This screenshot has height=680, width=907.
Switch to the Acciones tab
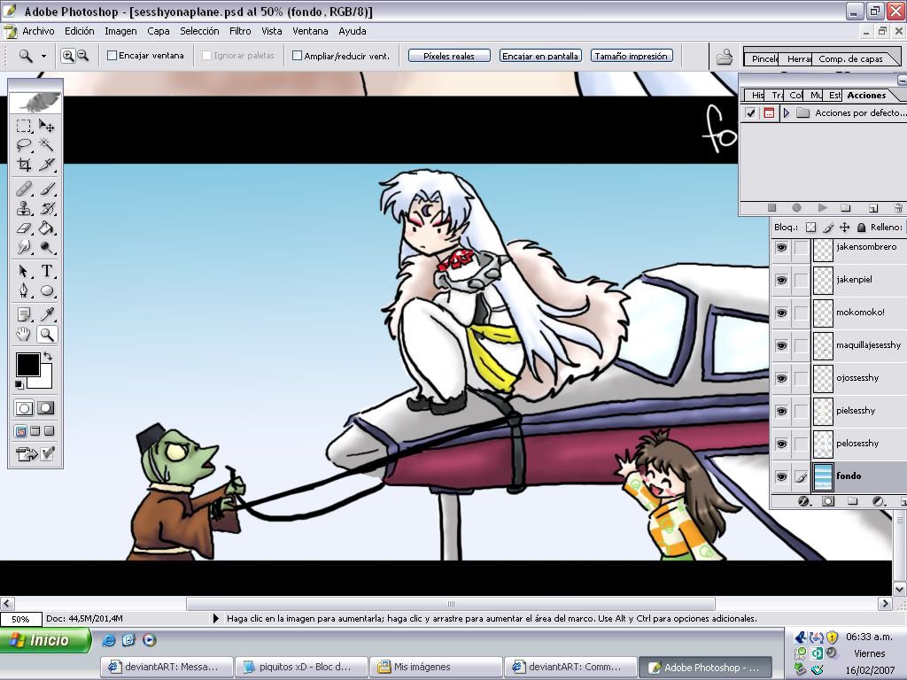[866, 96]
